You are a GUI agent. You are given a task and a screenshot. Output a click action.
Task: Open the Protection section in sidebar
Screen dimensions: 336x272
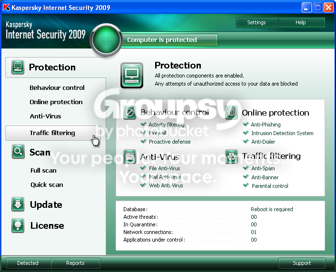[56, 68]
